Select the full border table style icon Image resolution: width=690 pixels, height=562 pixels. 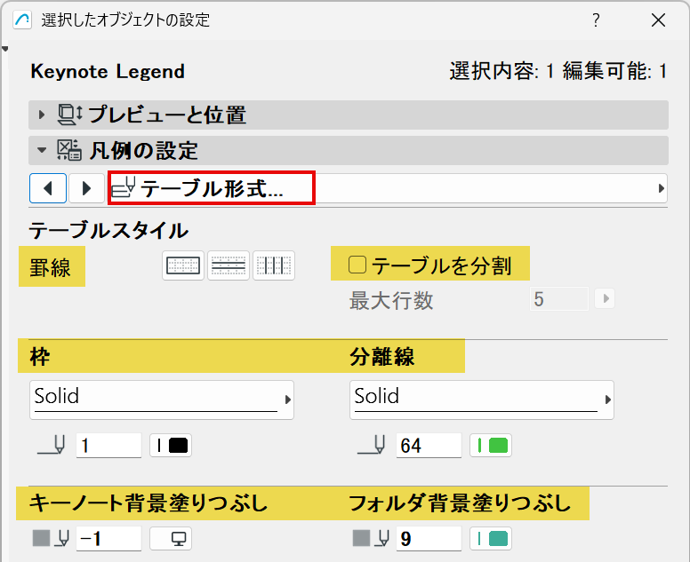(183, 265)
